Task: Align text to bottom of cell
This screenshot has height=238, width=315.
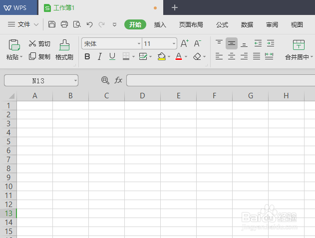Action: [x=244, y=44]
